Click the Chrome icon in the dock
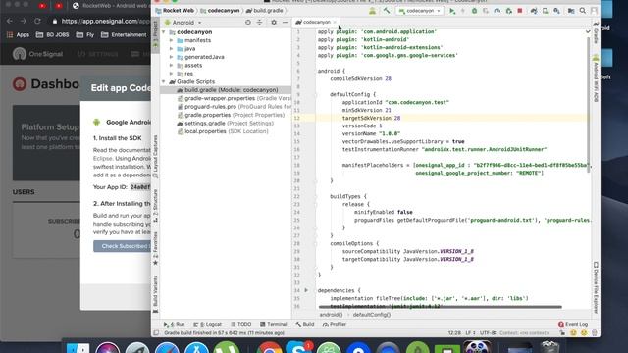The width and height of the screenshot is (628, 353). click(x=270, y=347)
